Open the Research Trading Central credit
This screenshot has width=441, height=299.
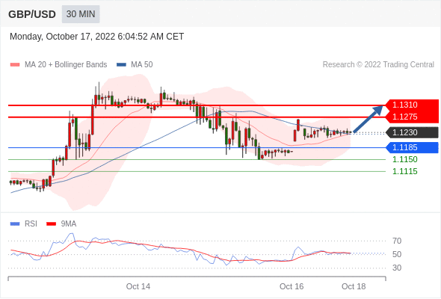click(x=378, y=65)
